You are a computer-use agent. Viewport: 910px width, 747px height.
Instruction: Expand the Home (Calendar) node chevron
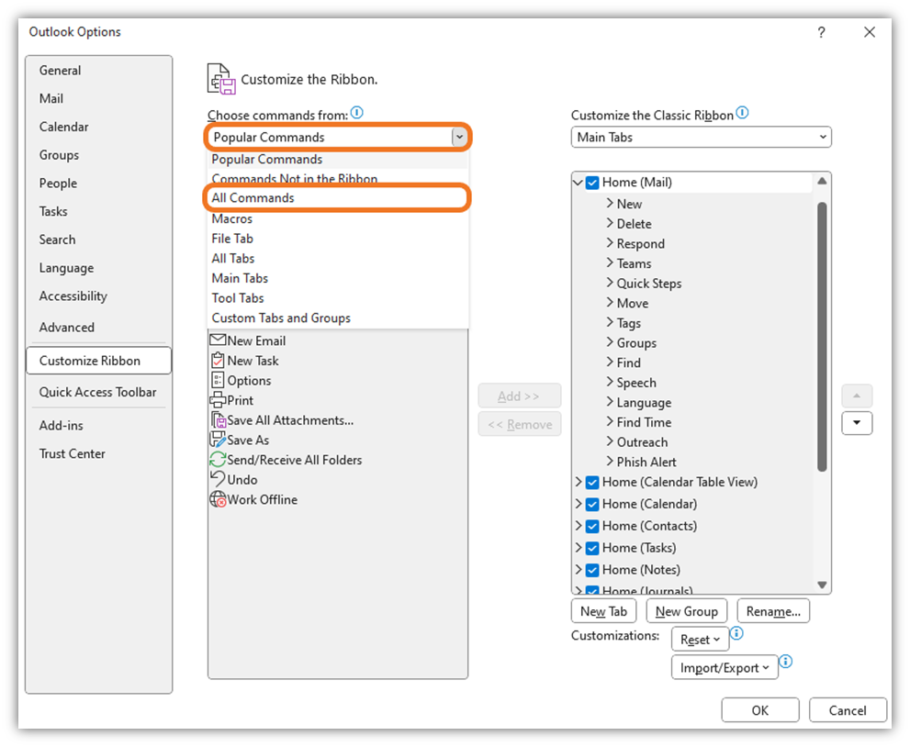pos(578,504)
